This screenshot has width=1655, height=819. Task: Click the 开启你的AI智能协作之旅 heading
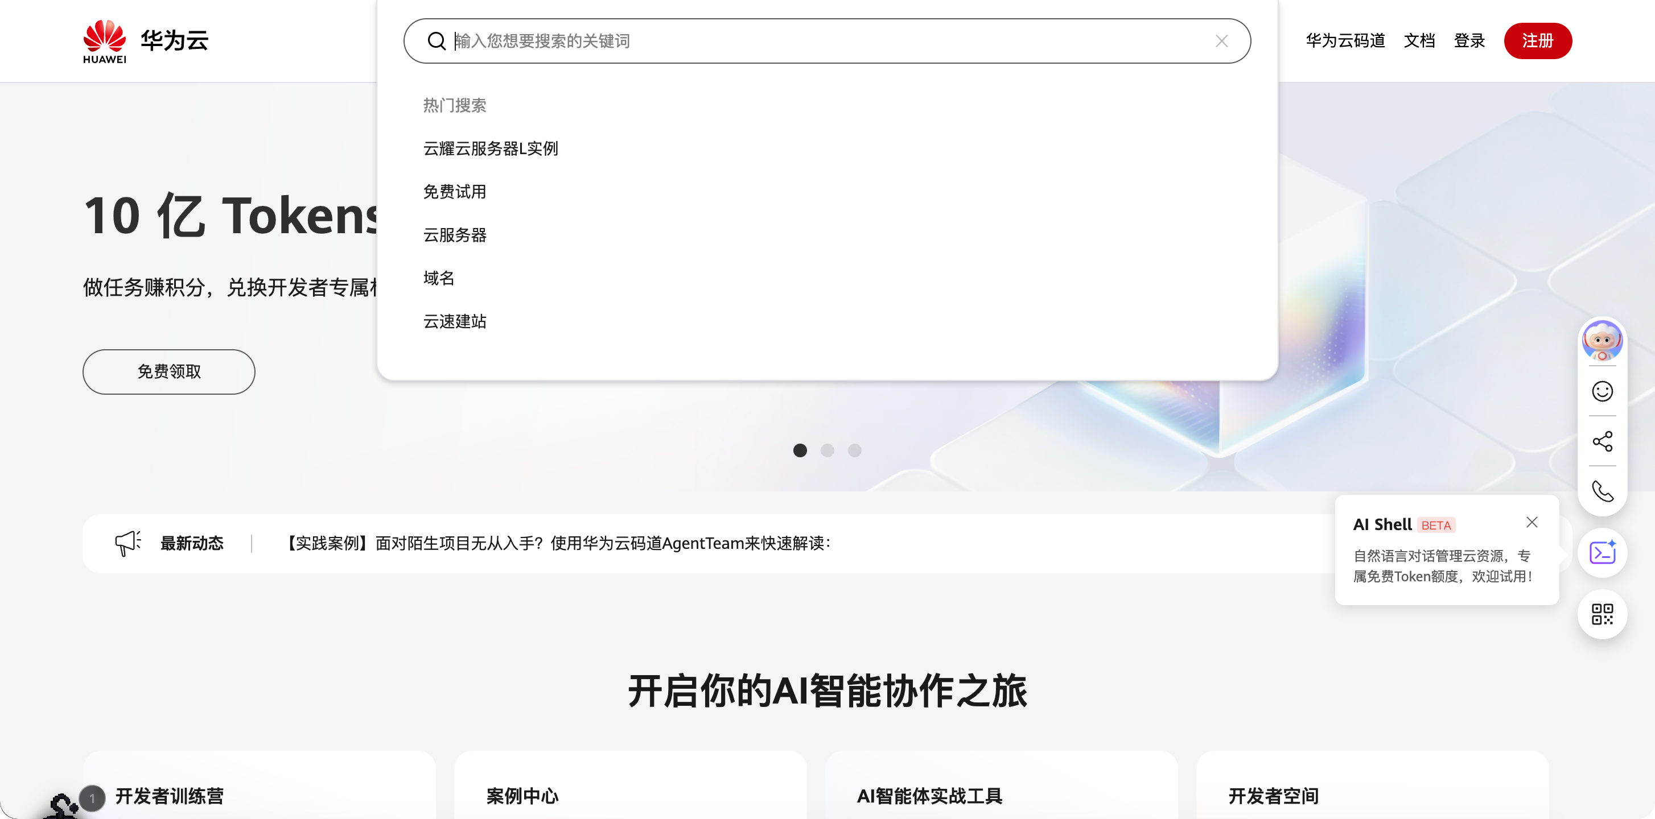[x=827, y=691]
